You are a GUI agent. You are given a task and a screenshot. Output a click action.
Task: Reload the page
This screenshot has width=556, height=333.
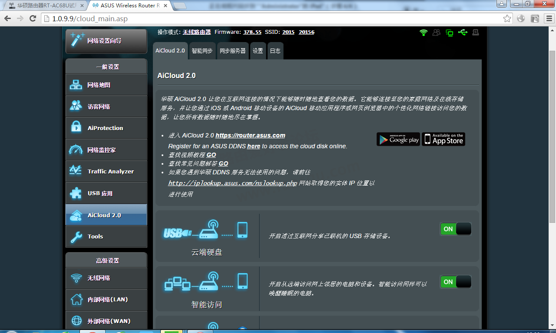[33, 19]
